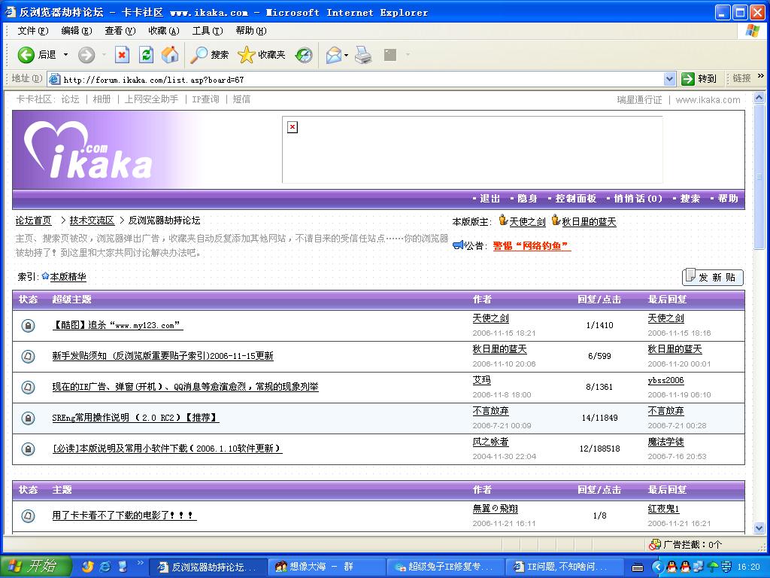The image size is (770, 578).
Task: Switch to 超级兔子IE修复专 taskbar window
Action: coord(447,567)
